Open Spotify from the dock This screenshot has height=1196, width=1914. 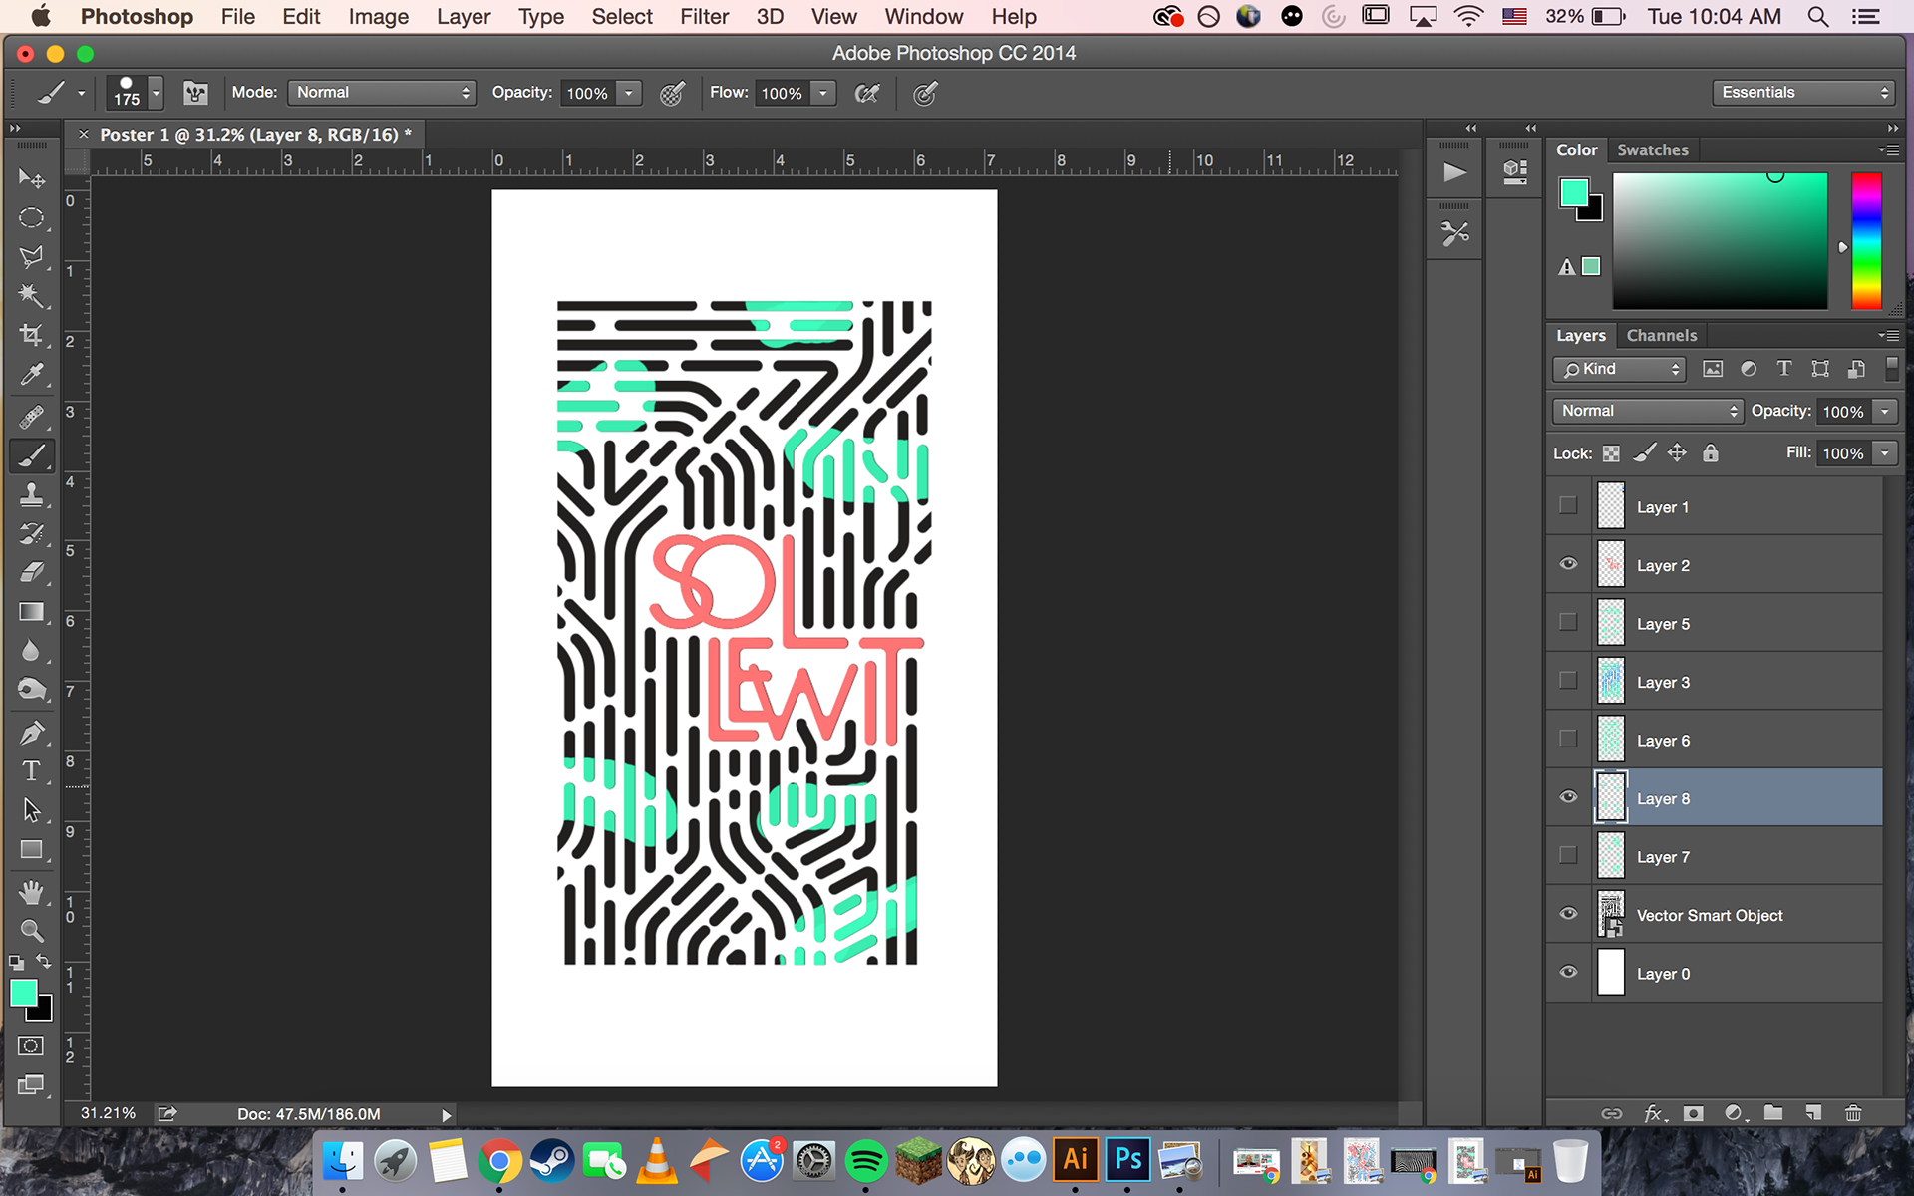866,1161
